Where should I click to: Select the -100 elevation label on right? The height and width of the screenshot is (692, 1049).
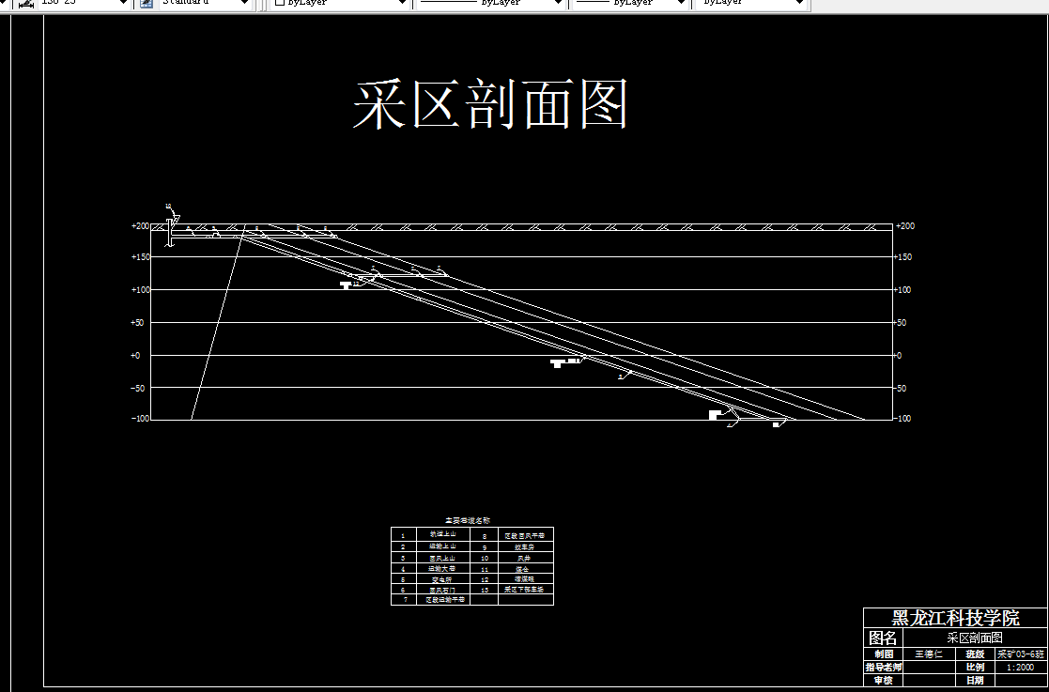(902, 419)
